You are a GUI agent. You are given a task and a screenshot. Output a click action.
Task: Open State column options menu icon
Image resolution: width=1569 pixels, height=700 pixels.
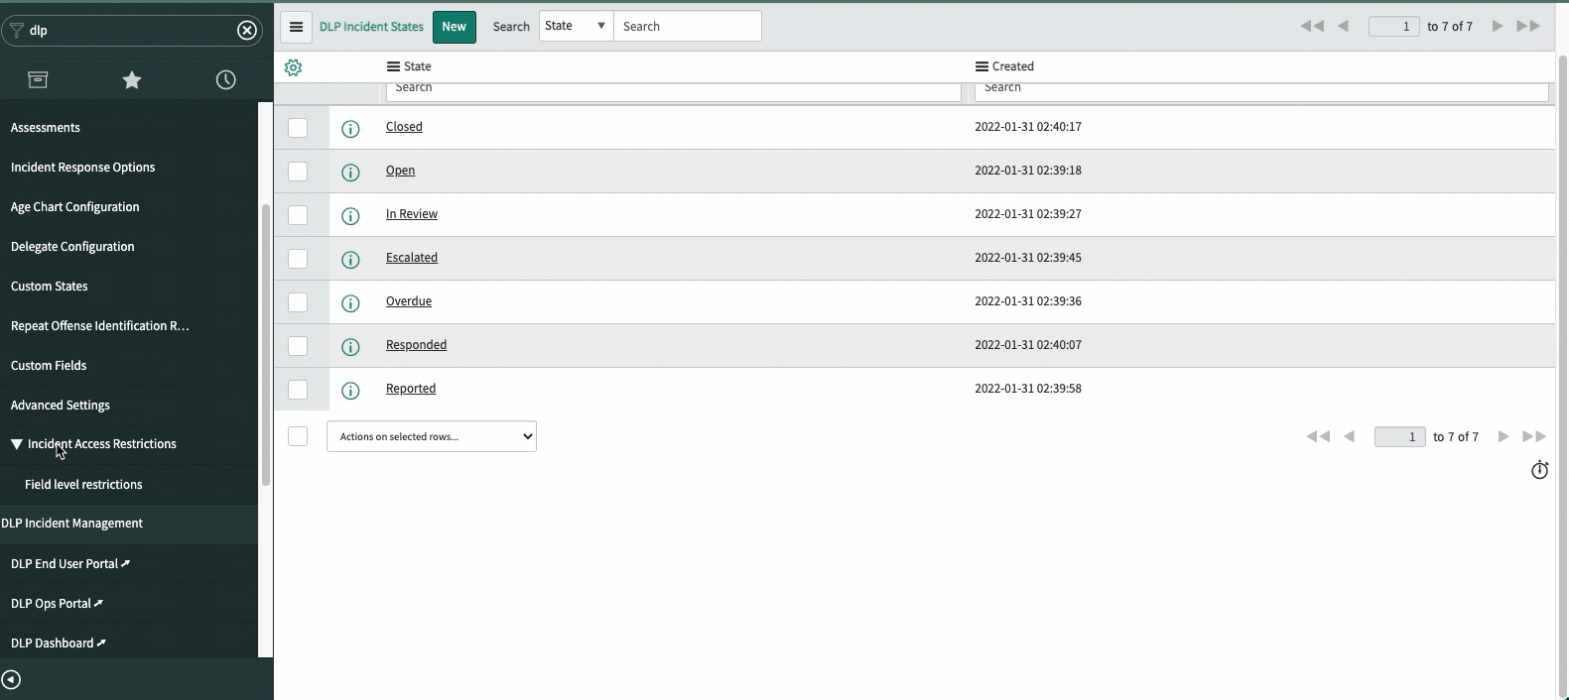393,66
